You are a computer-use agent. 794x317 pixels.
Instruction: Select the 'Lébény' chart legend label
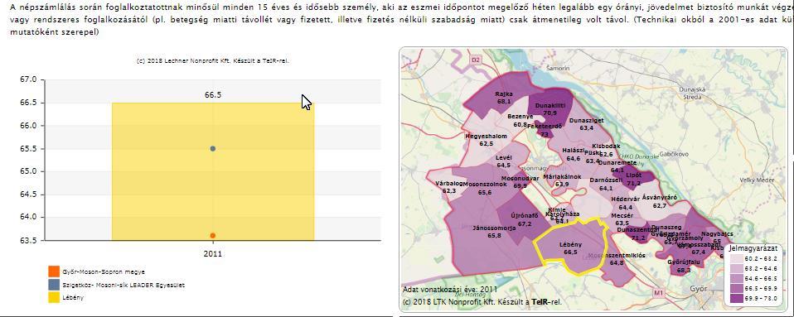[x=73, y=298]
